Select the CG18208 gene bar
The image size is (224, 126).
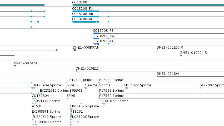point(148,5)
